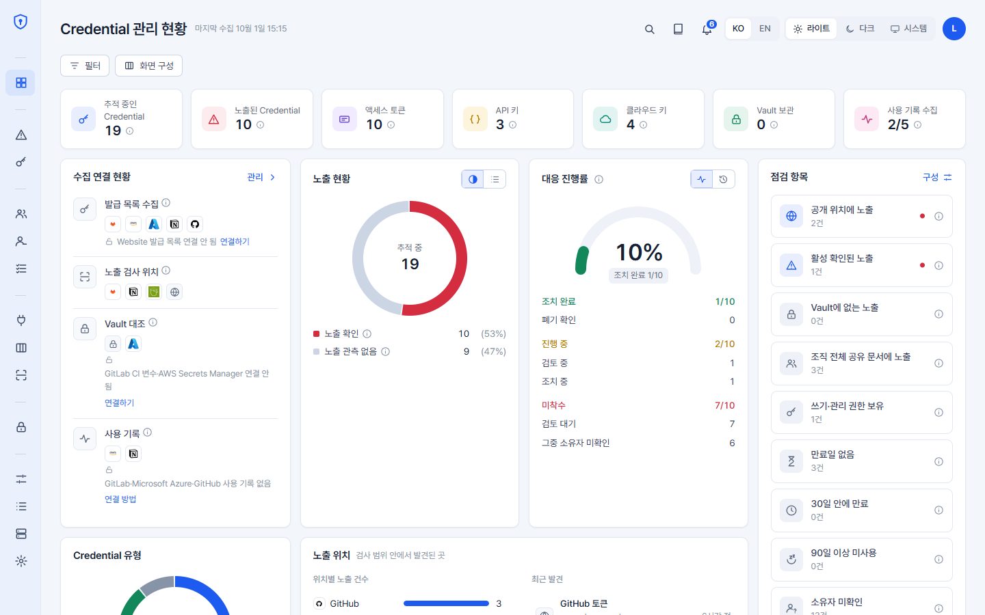Viewport: 985px width, 615px height.
Task: Open the Vault 보관 card
Action: [x=774, y=118]
